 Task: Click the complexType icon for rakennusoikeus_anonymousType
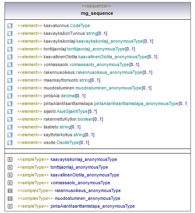point(10,191)
